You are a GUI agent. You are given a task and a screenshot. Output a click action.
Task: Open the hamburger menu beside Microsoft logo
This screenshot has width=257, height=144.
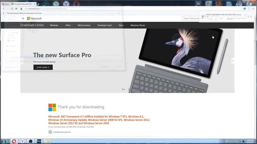(x=23, y=18)
